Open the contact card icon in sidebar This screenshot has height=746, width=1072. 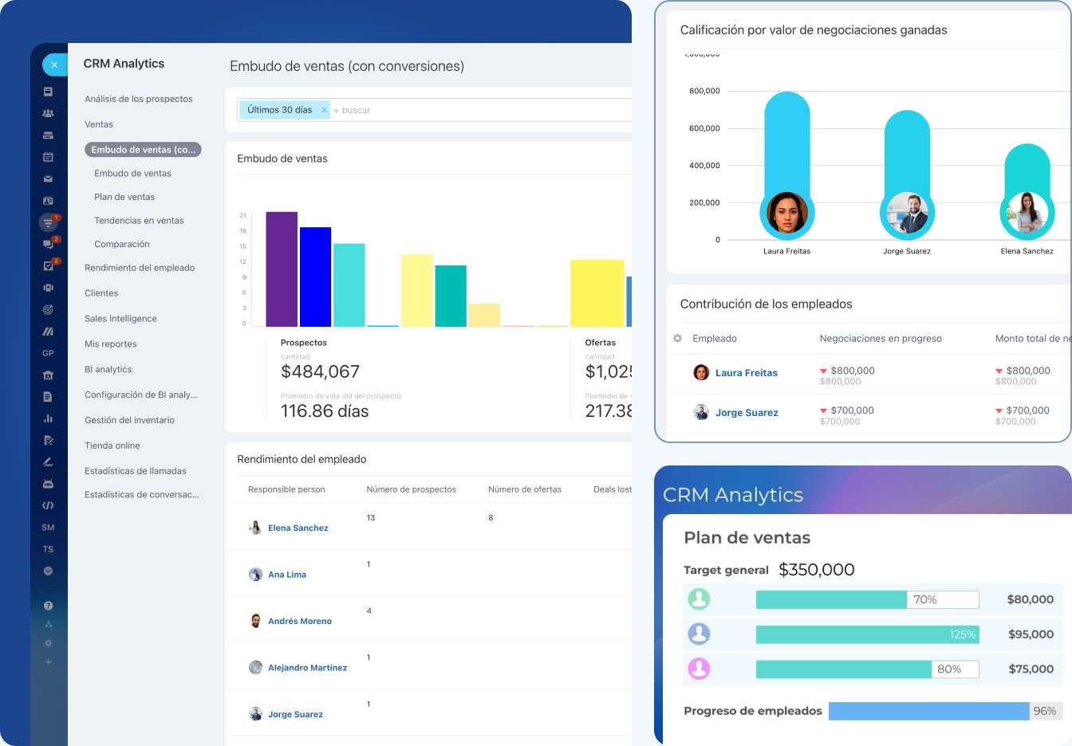(48, 201)
